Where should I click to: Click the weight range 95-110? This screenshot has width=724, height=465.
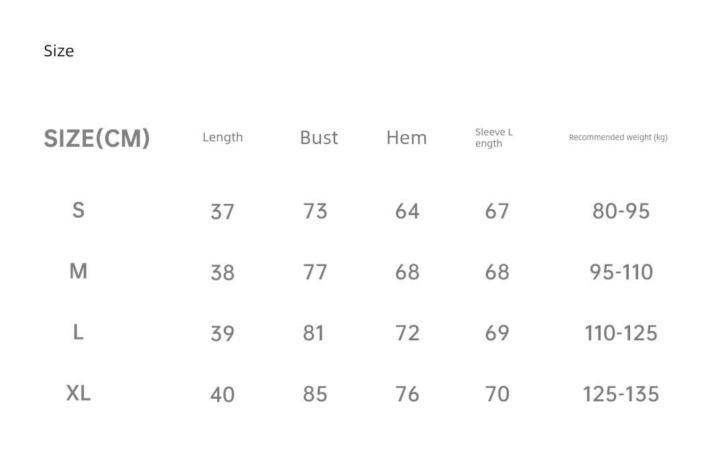coord(621,272)
